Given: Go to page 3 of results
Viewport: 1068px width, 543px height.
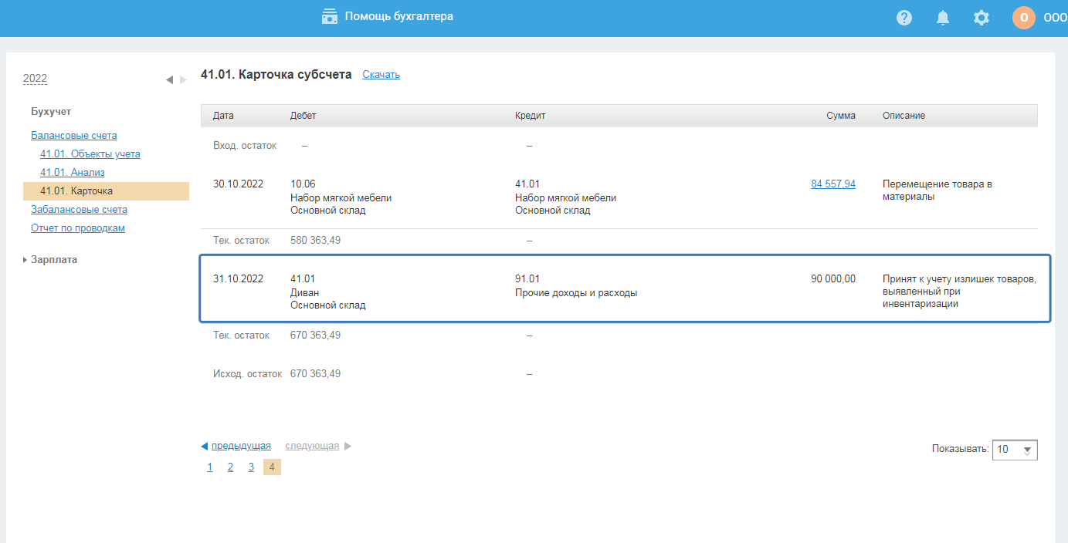Looking at the screenshot, I should [x=251, y=467].
